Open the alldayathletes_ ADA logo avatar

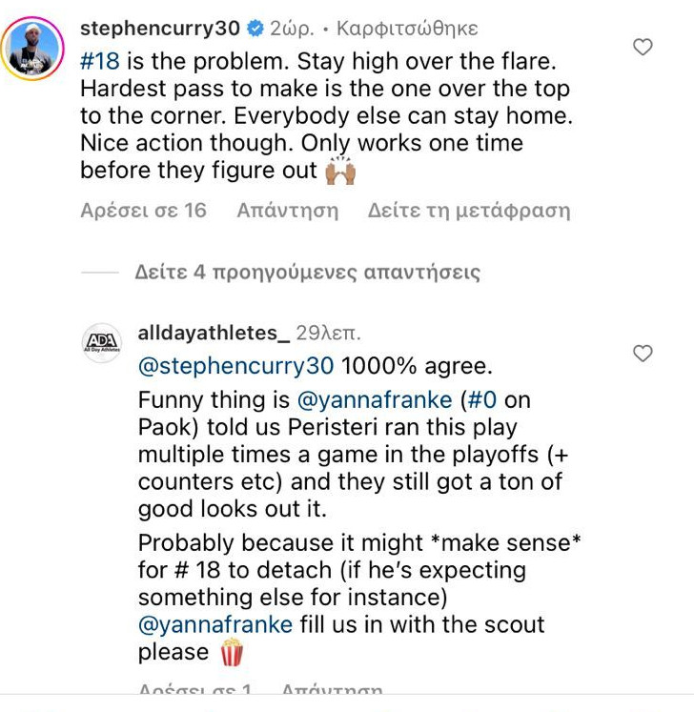103,342
